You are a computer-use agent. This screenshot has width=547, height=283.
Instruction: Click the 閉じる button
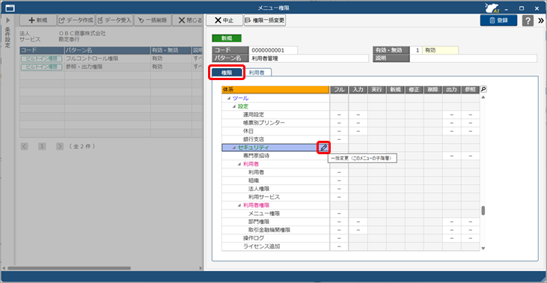(x=189, y=20)
